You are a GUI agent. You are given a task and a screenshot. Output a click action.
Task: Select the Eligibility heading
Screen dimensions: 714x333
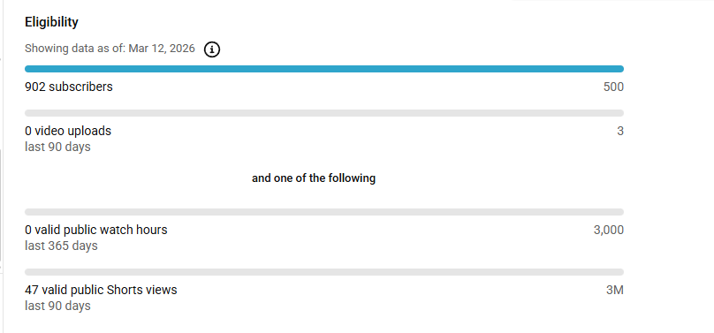click(51, 22)
